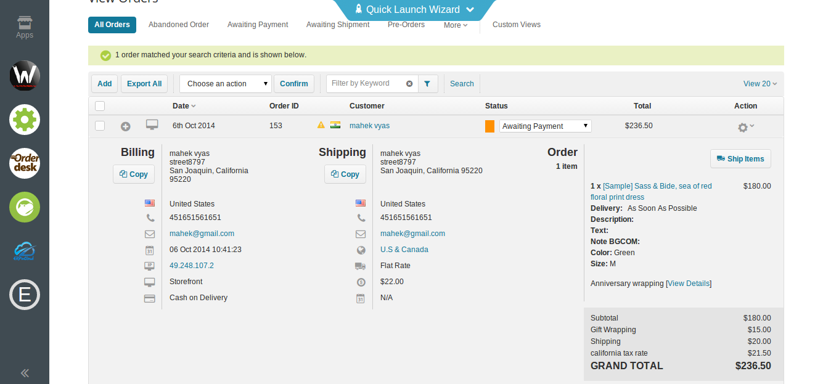This screenshot has width=823, height=384.
Task: Click the orange status color block for order 153
Action: (x=489, y=125)
